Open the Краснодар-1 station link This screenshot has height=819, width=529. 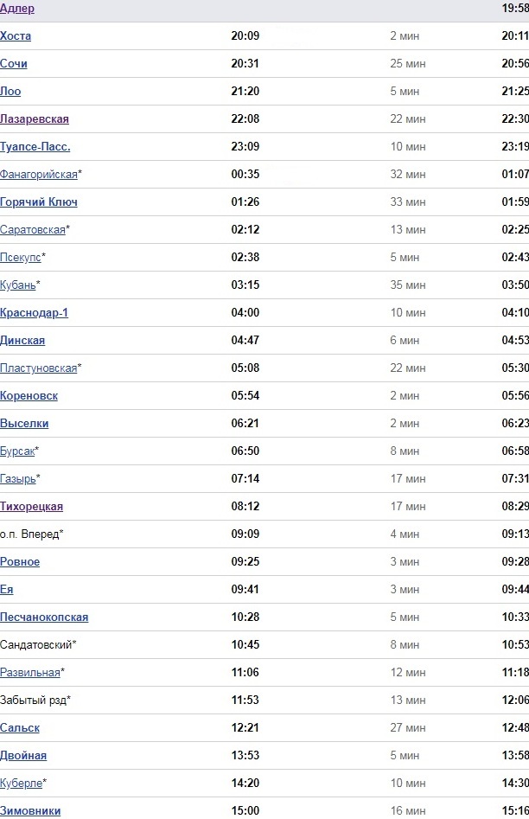35,313
